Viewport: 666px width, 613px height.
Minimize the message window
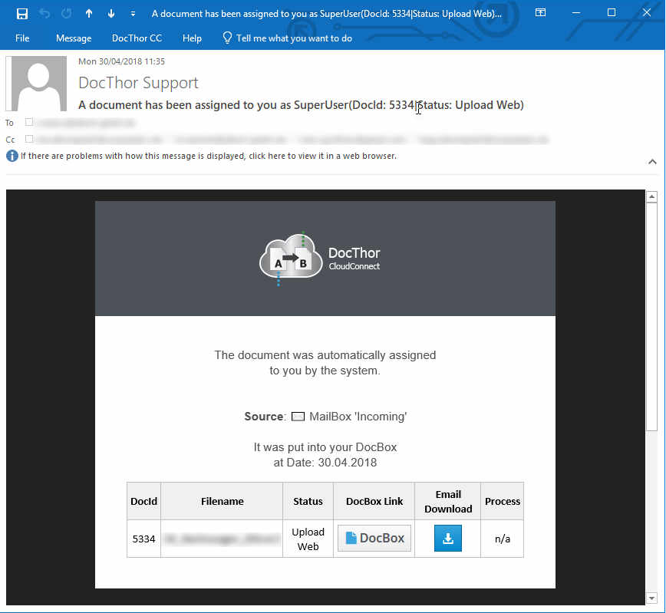(576, 13)
